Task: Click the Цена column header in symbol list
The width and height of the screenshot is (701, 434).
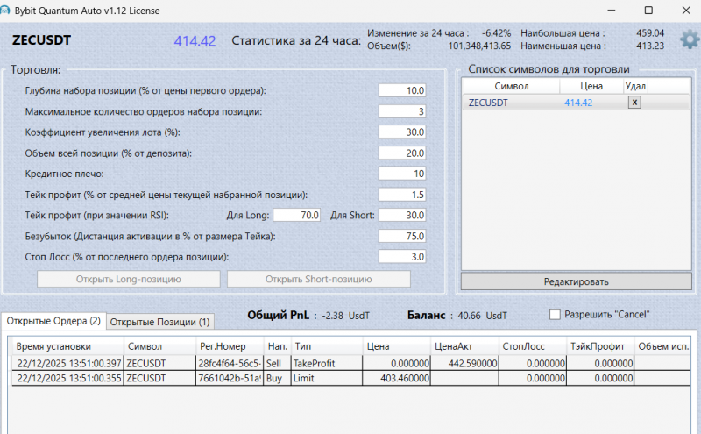Action: coord(591,87)
